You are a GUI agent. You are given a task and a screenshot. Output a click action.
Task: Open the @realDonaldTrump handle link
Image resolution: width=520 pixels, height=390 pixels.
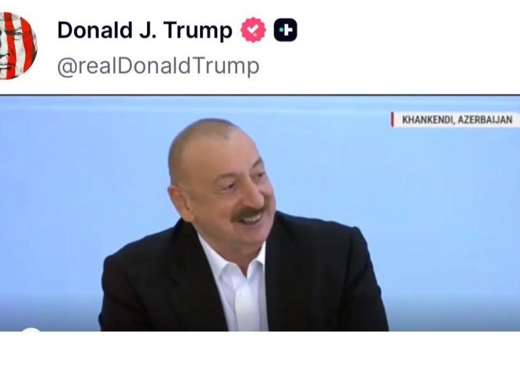[158, 67]
